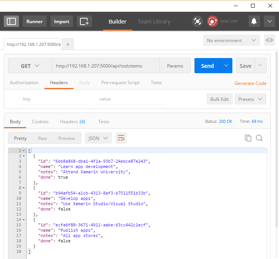
Task: Open notifications via the bell icon
Action: [x=254, y=21]
